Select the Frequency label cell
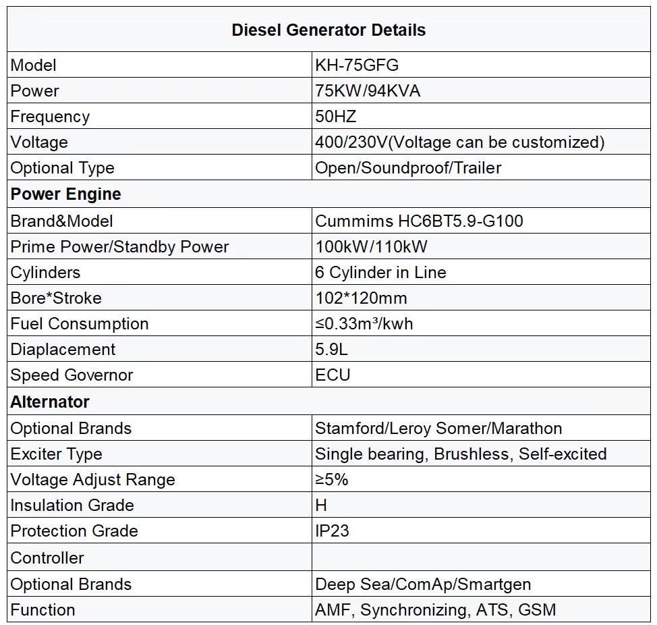 (159, 115)
